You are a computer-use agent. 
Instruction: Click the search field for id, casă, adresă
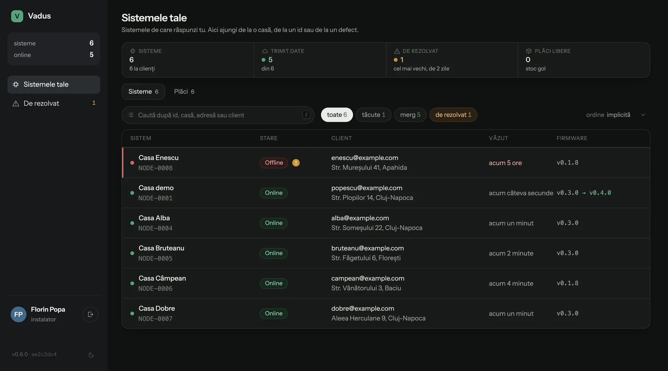click(x=218, y=115)
